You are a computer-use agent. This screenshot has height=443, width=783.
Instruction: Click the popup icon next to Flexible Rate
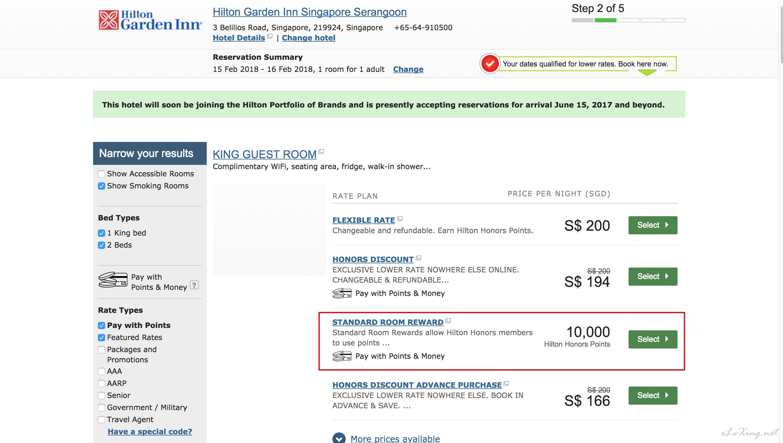(400, 218)
